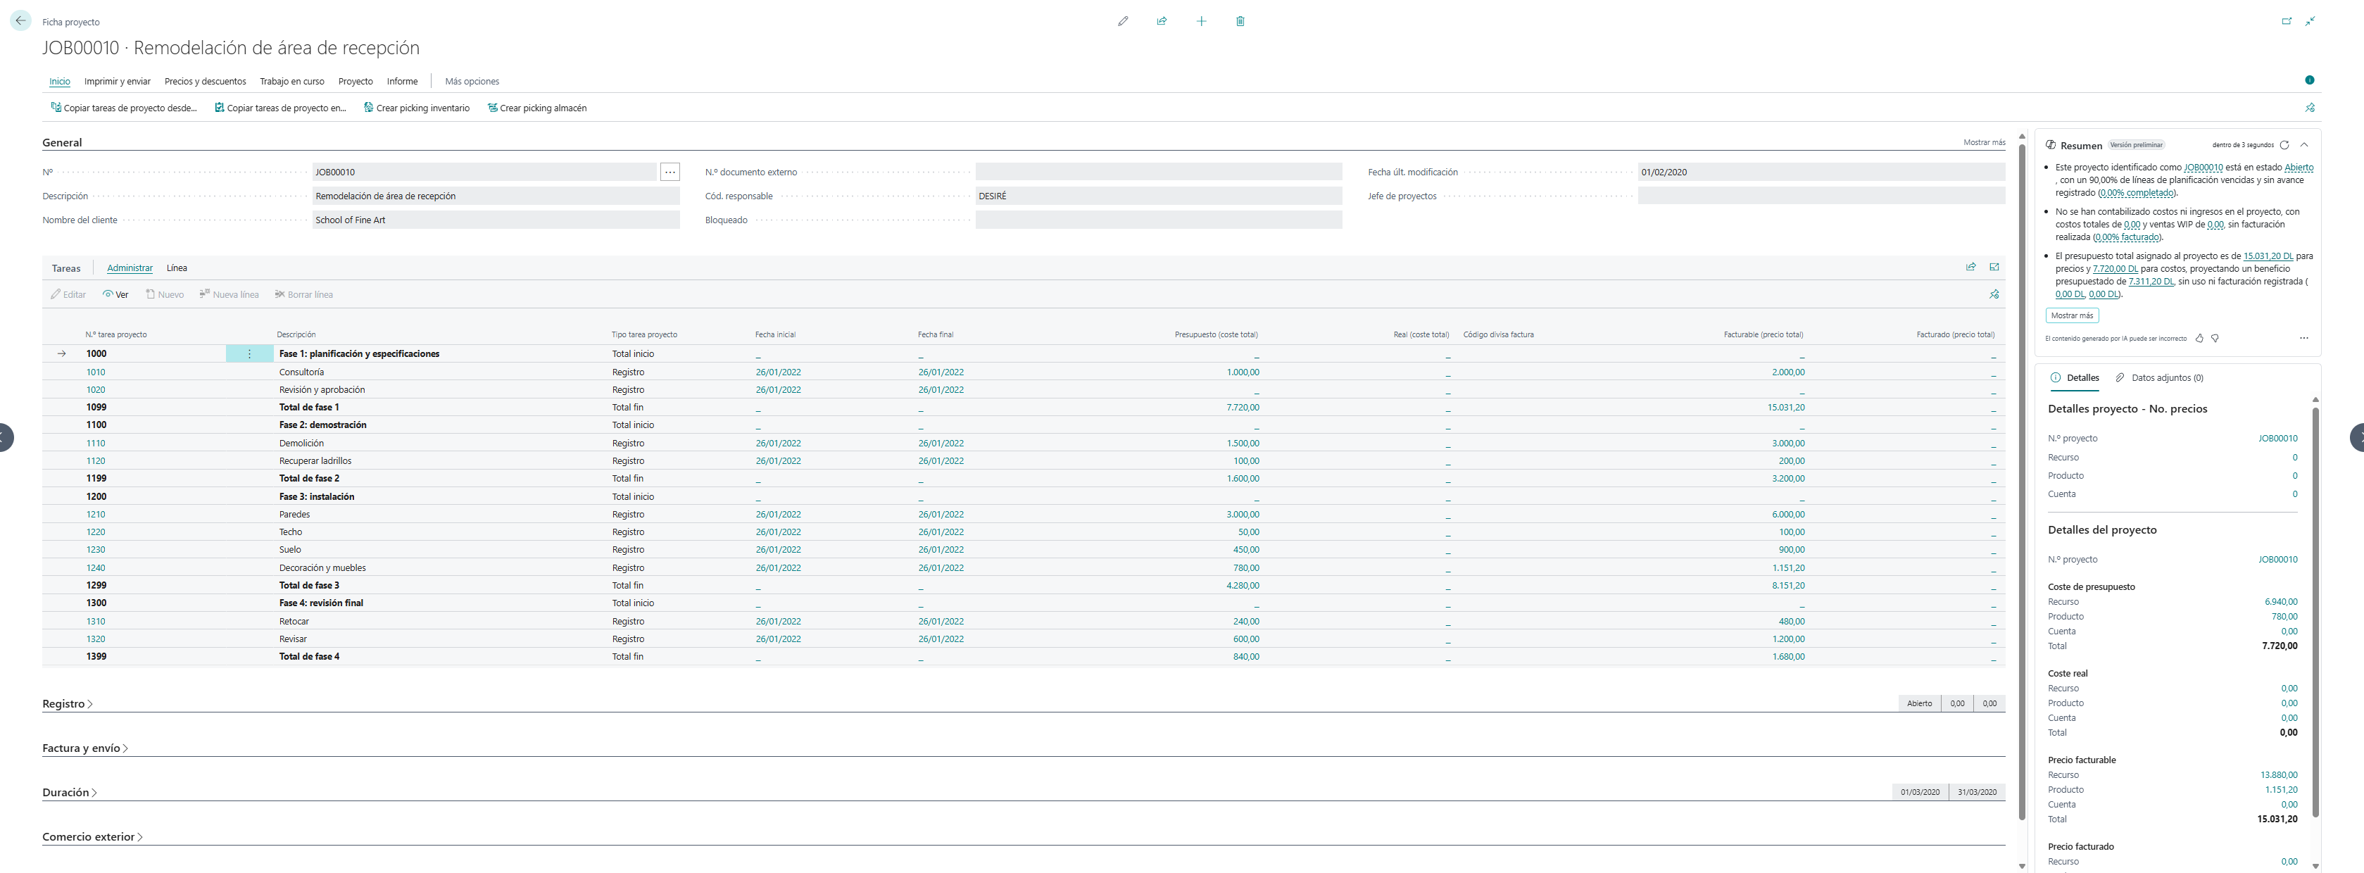
Task: Click the back arrow button
Action: 20,20
